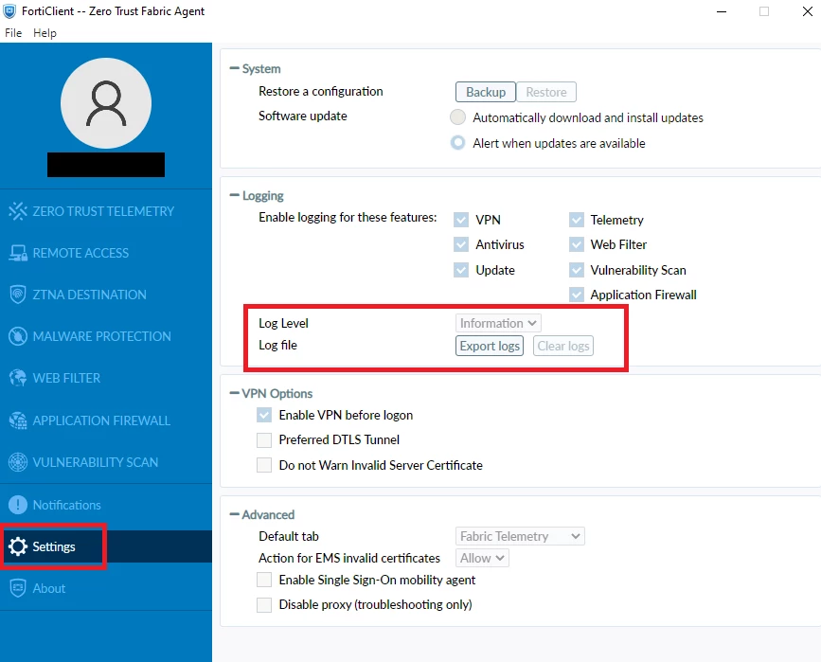821x662 pixels.
Task: Collapse the Logging section
Action: [234, 195]
